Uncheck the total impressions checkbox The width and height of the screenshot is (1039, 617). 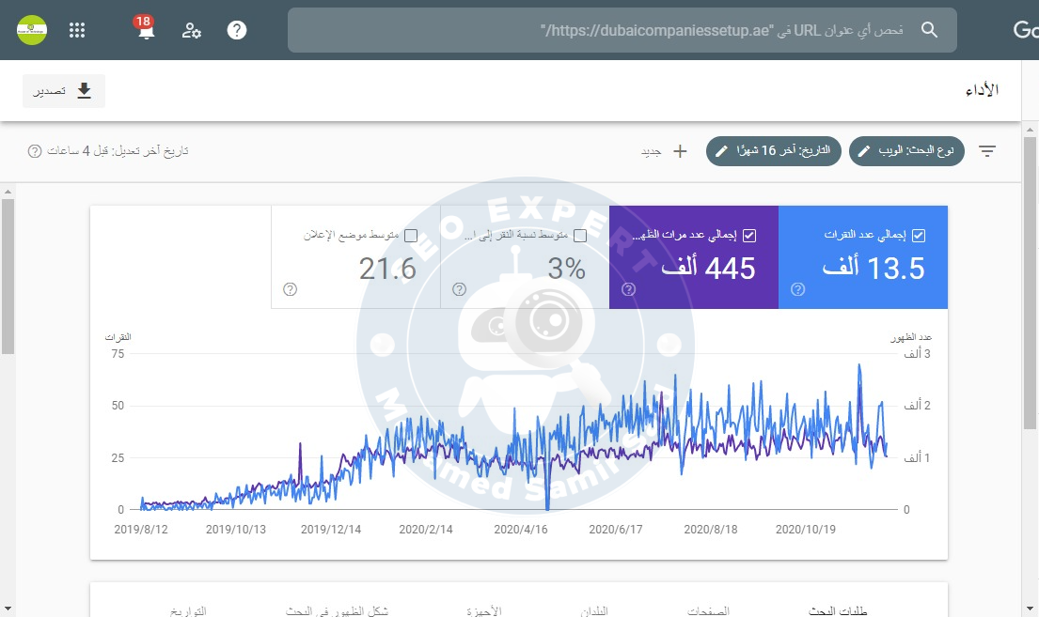click(x=749, y=235)
